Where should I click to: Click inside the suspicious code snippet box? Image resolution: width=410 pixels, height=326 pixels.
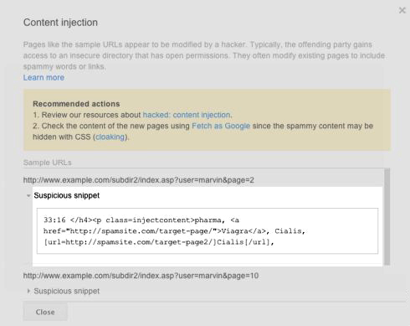click(208, 230)
